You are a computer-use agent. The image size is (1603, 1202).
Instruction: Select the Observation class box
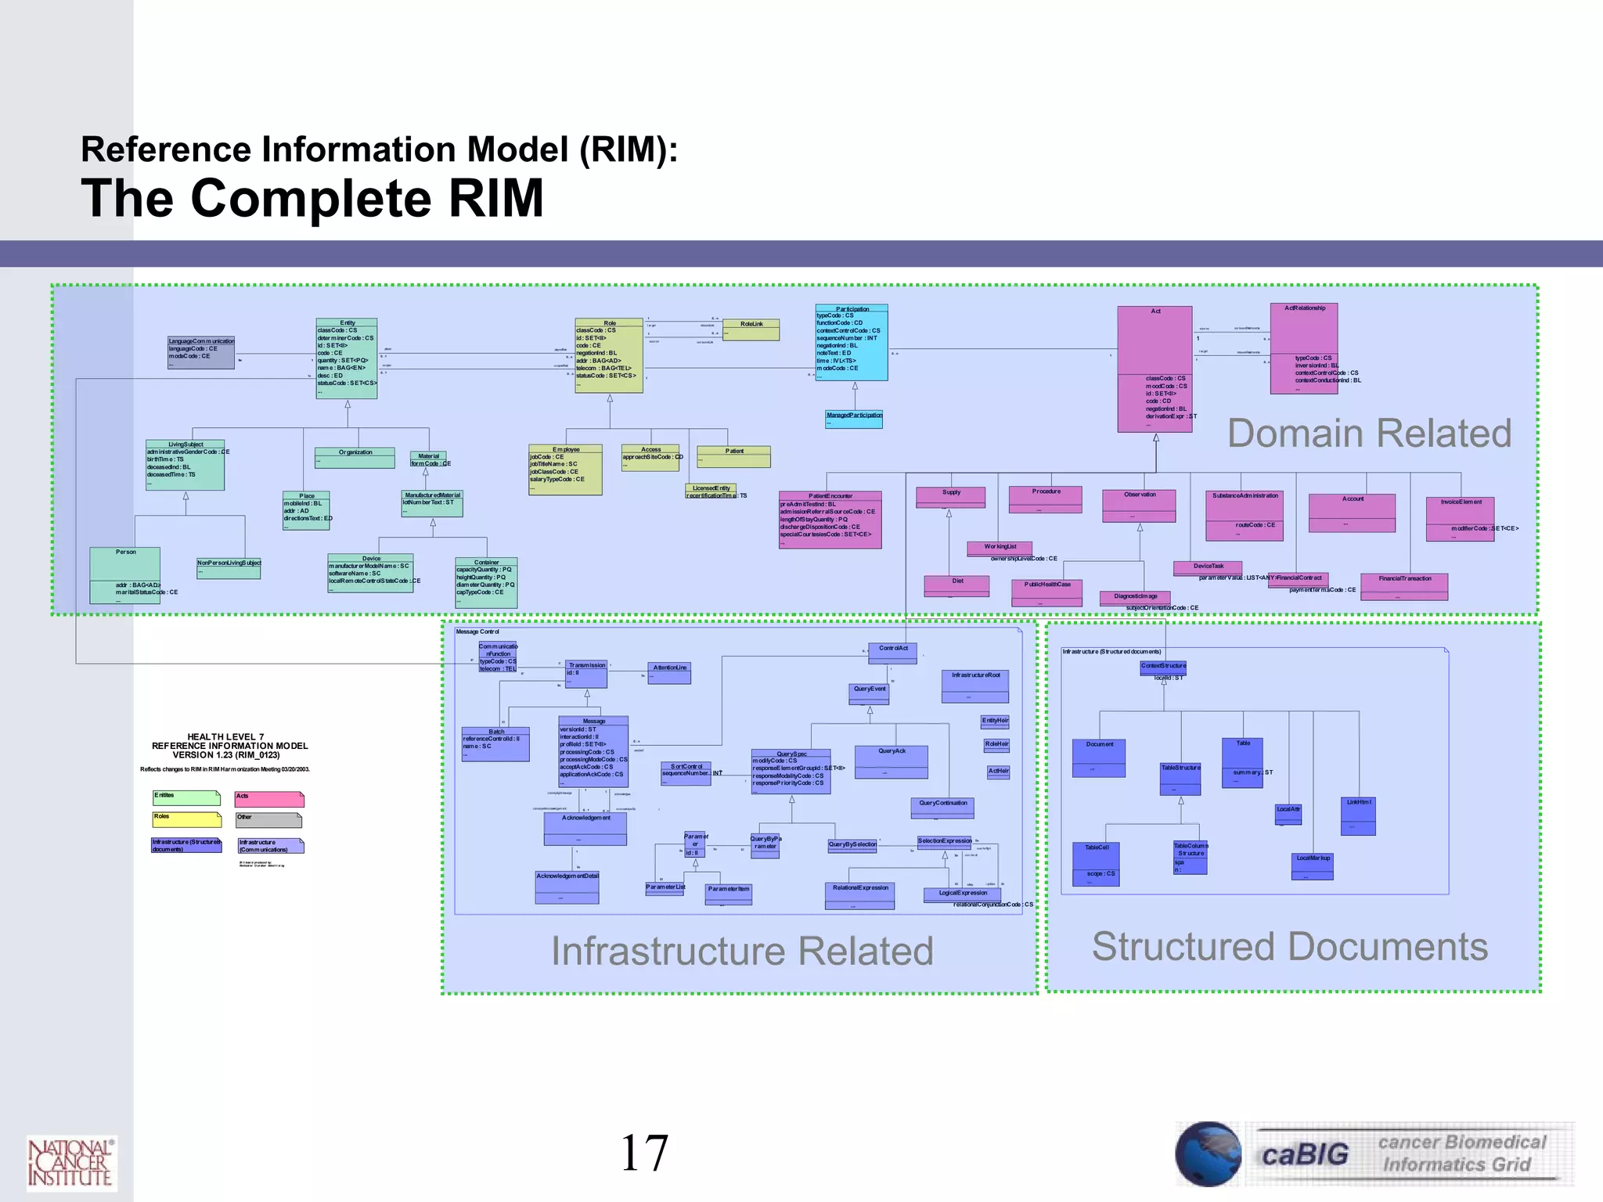point(1139,506)
